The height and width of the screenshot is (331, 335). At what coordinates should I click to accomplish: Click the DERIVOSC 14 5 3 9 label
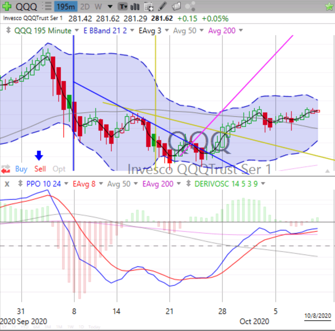pyautogui.click(x=226, y=184)
